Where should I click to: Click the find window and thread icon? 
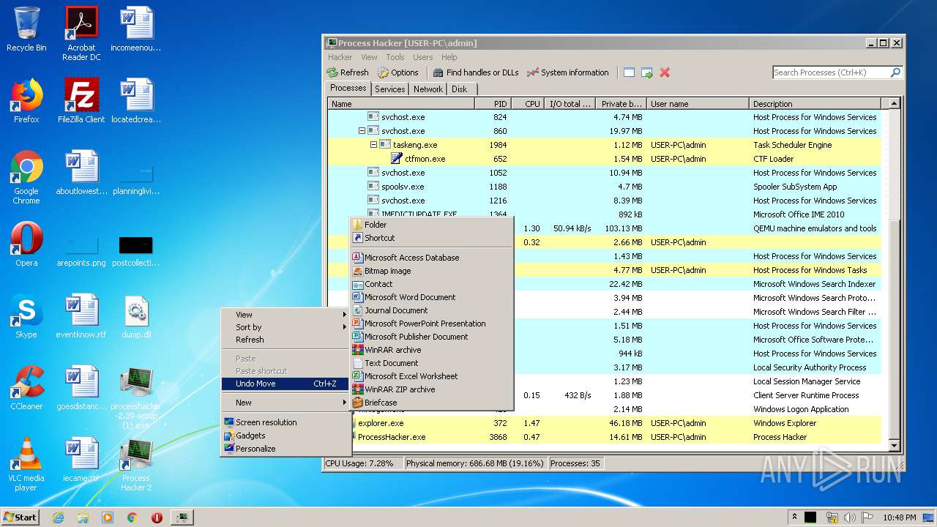coord(647,72)
